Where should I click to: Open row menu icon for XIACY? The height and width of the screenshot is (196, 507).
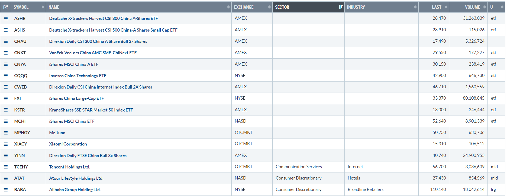click(x=5, y=144)
